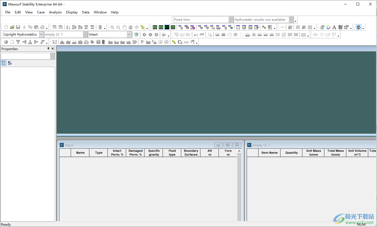Image resolution: width=377 pixels, height=227 pixels.
Task: Click the Item Name column header
Action: [269, 153]
